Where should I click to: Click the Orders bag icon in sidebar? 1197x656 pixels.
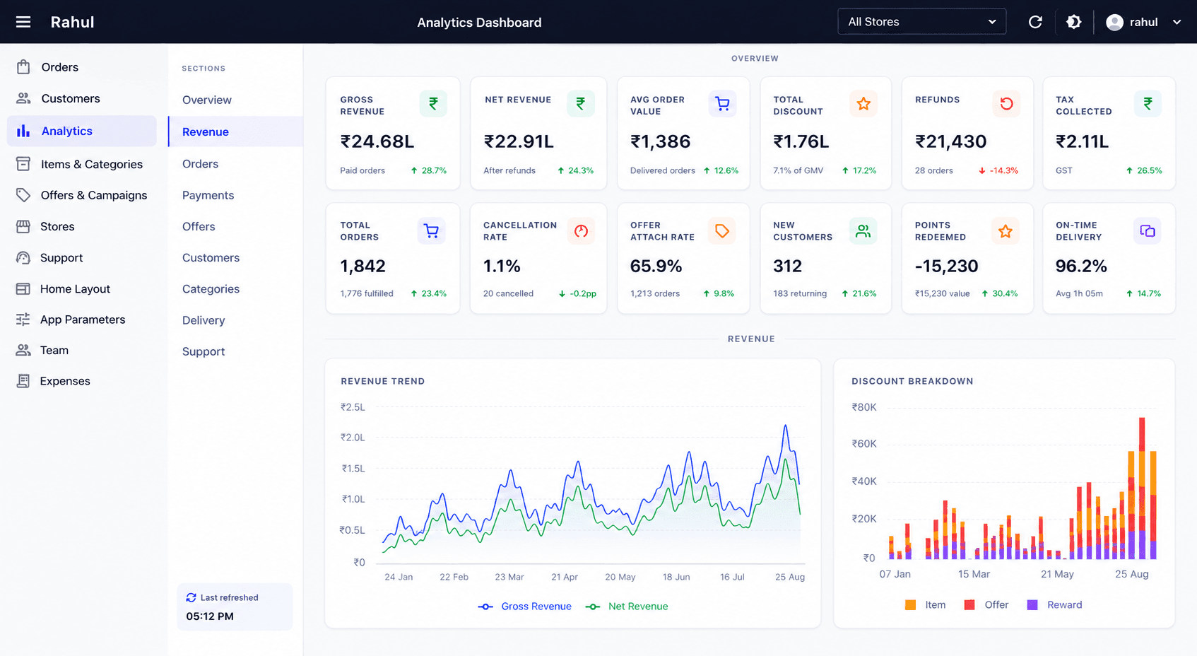click(x=23, y=67)
